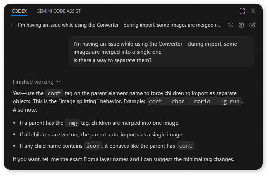Click the 'icon' code tag
269x176 pixels.
(93, 146)
